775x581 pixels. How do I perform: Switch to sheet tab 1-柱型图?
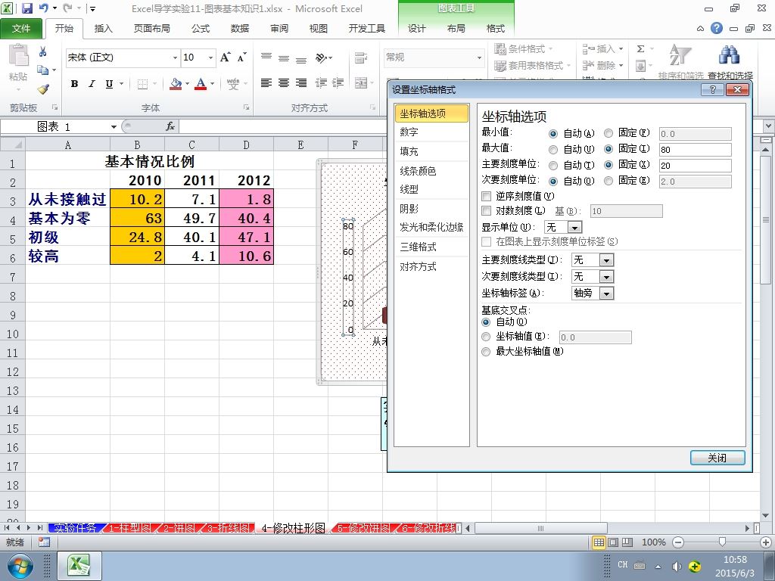point(130,528)
